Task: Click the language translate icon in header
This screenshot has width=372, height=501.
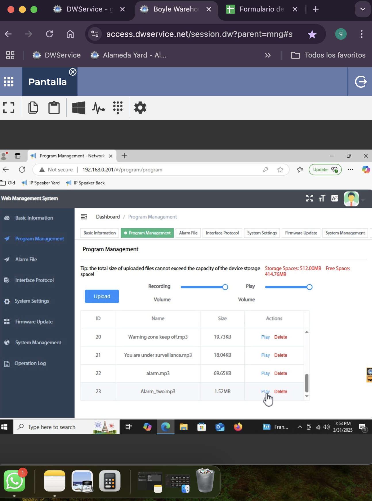Action: click(335, 198)
